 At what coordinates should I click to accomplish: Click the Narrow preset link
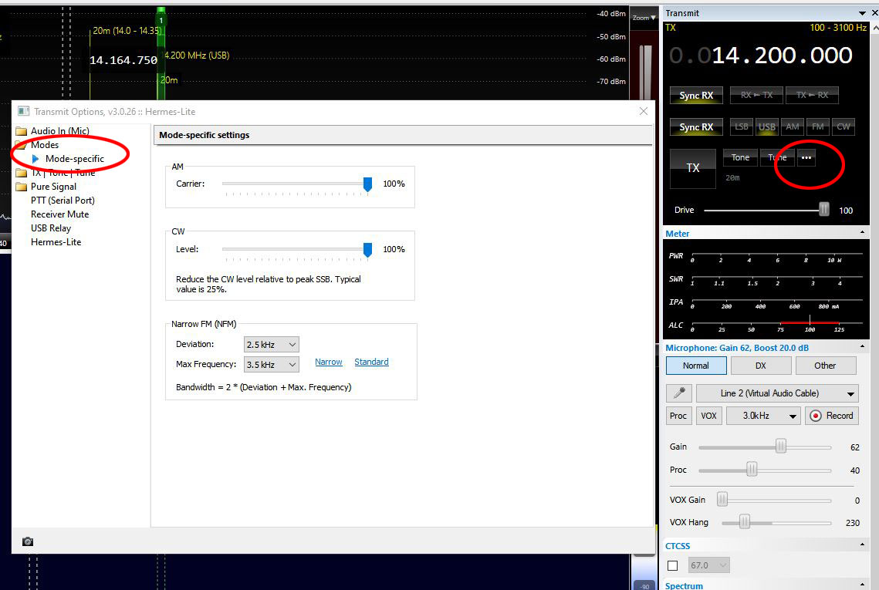coord(329,362)
